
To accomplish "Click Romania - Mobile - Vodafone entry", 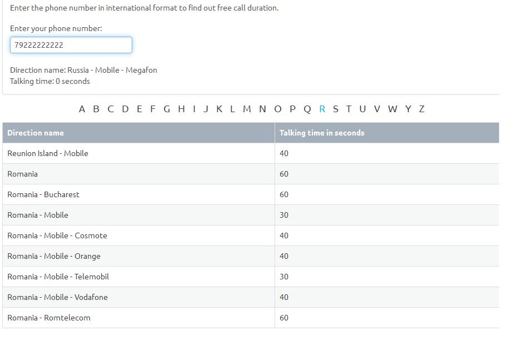I will click(x=57, y=297).
